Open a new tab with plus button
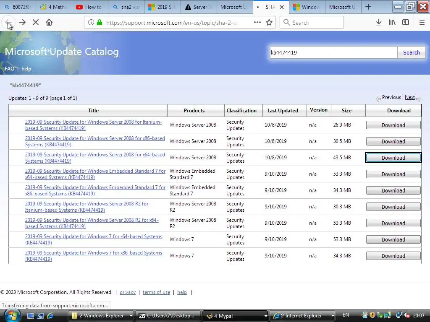The height and width of the screenshot is (322, 430). pyautogui.click(x=368, y=7)
